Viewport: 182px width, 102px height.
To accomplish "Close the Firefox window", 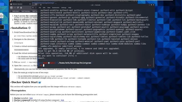I will pos(136,1).
